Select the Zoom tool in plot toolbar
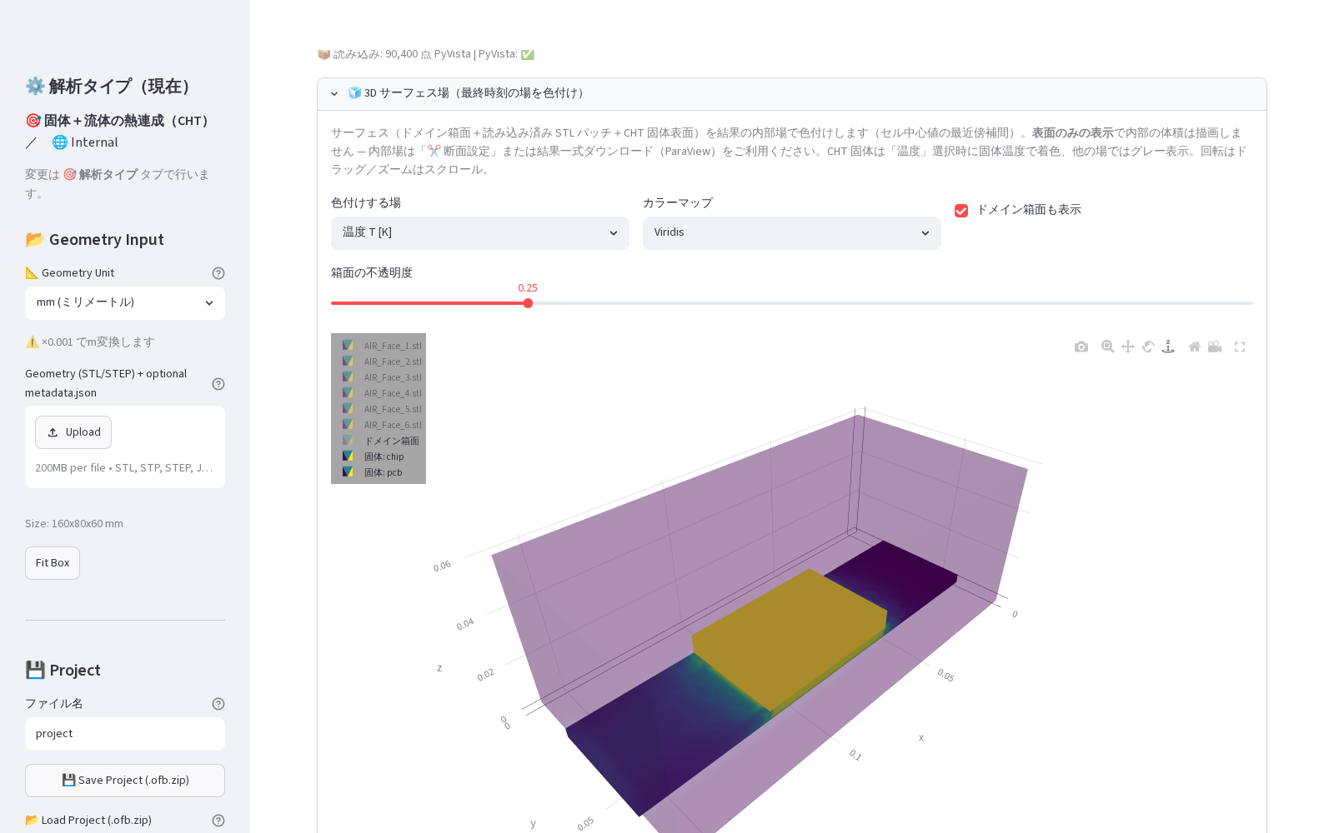 tap(1108, 347)
